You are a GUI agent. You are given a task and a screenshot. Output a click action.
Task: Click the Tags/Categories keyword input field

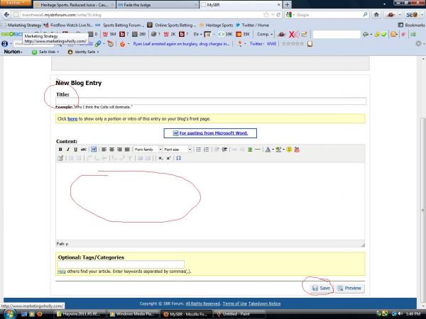pyautogui.click(x=121, y=264)
